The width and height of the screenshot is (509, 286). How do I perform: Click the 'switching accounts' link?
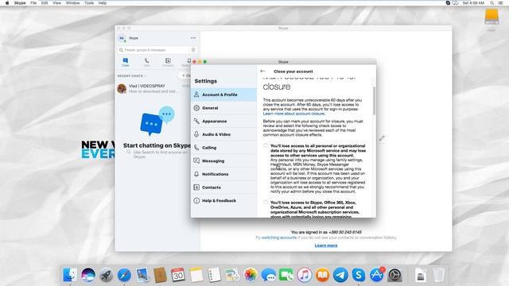pyautogui.click(x=279, y=238)
